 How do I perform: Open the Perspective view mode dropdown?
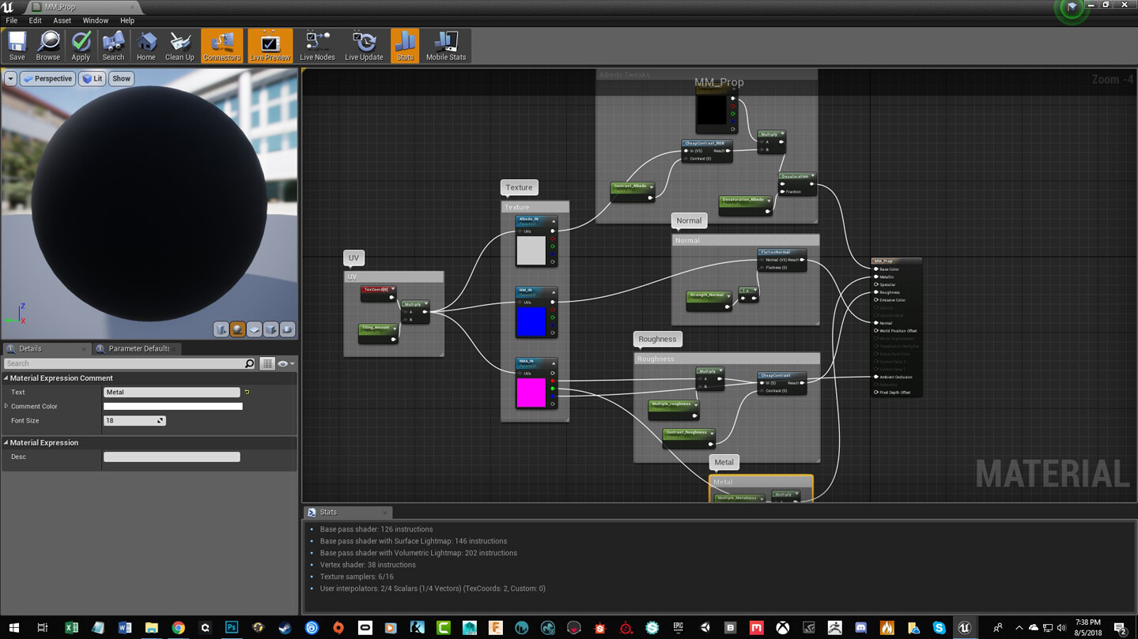point(47,78)
